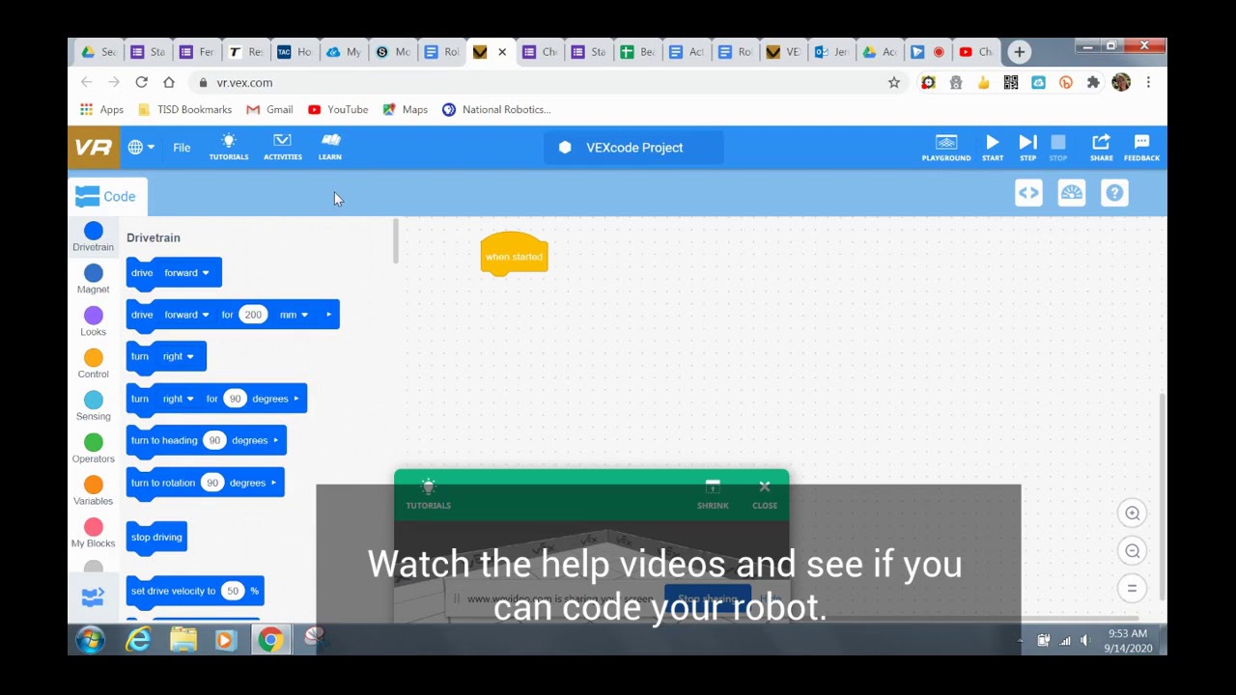Image resolution: width=1236 pixels, height=695 pixels.
Task: Open the robot monitor dashboard icon
Action: (x=1072, y=193)
